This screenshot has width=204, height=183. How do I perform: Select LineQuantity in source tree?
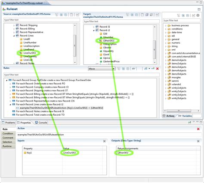(x=30, y=57)
